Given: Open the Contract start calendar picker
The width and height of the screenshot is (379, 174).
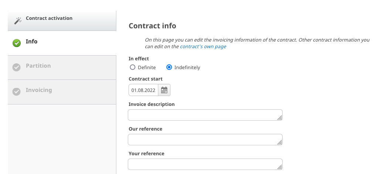Looking at the screenshot, I should click(x=164, y=90).
